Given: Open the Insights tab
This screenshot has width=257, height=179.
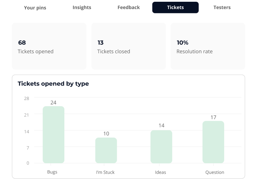Looking at the screenshot, I should click(82, 8).
